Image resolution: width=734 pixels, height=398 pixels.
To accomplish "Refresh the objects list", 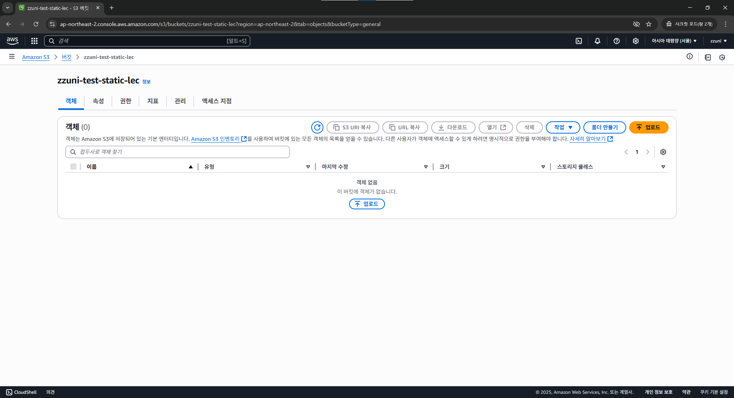I will (317, 127).
